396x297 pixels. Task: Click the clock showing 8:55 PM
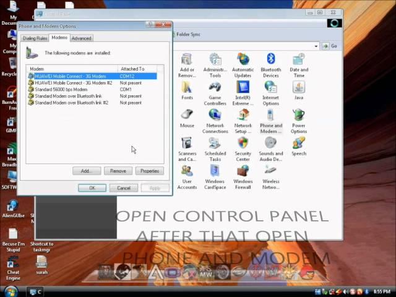coord(382,291)
